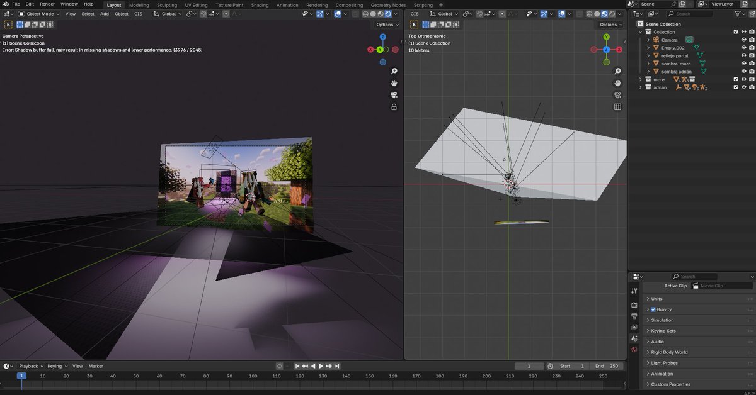This screenshot has width=756, height=395.
Task: Toggle exclude checkbox for more collection
Action: click(735, 79)
